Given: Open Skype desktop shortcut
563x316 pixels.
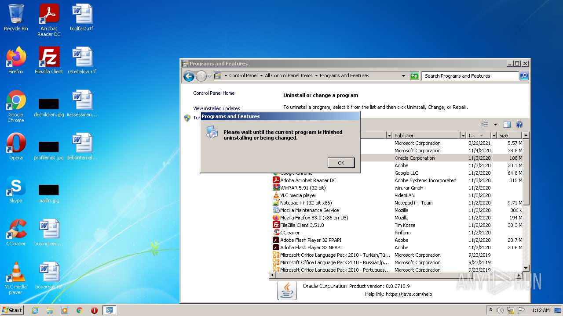Looking at the screenshot, I should (16, 190).
